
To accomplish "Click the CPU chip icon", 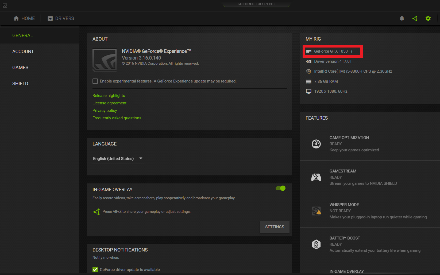I will pyautogui.click(x=308, y=71).
